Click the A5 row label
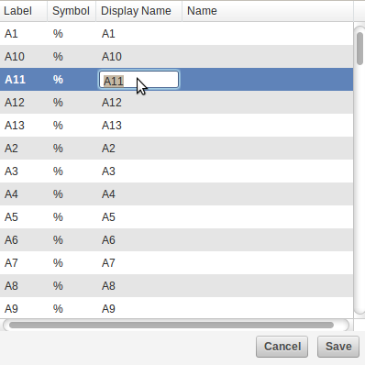Screen dimensions: 365x365 coord(11,217)
